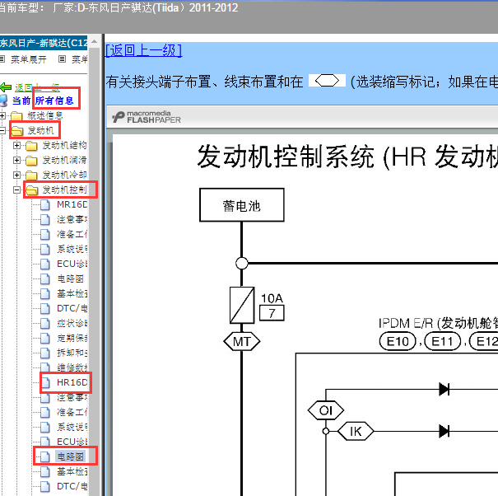Click the 维修数 document icon
Viewport: 498px width, 496px height.
44,367
